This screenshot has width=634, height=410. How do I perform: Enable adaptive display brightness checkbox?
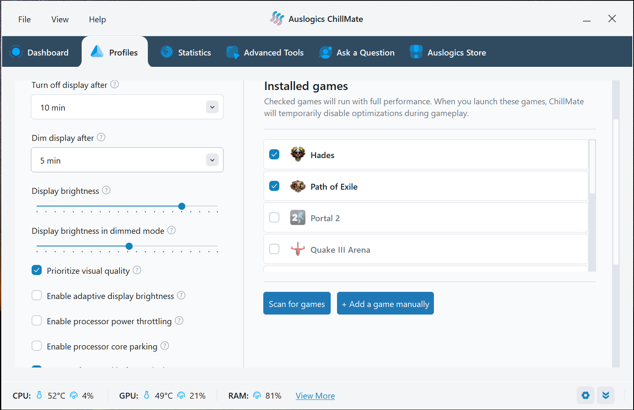click(x=37, y=295)
